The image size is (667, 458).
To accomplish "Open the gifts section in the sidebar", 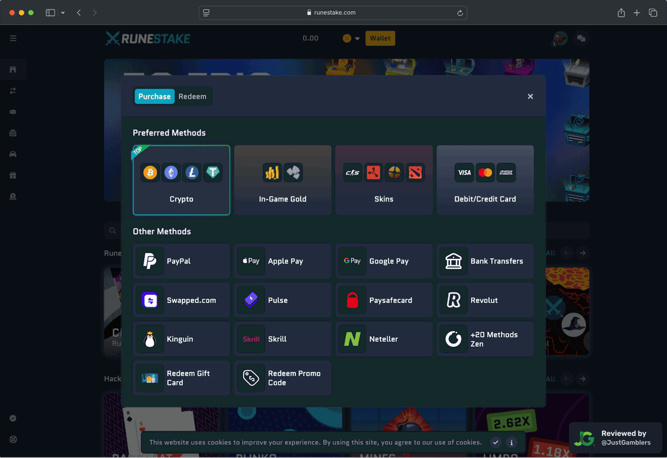I will [13, 175].
